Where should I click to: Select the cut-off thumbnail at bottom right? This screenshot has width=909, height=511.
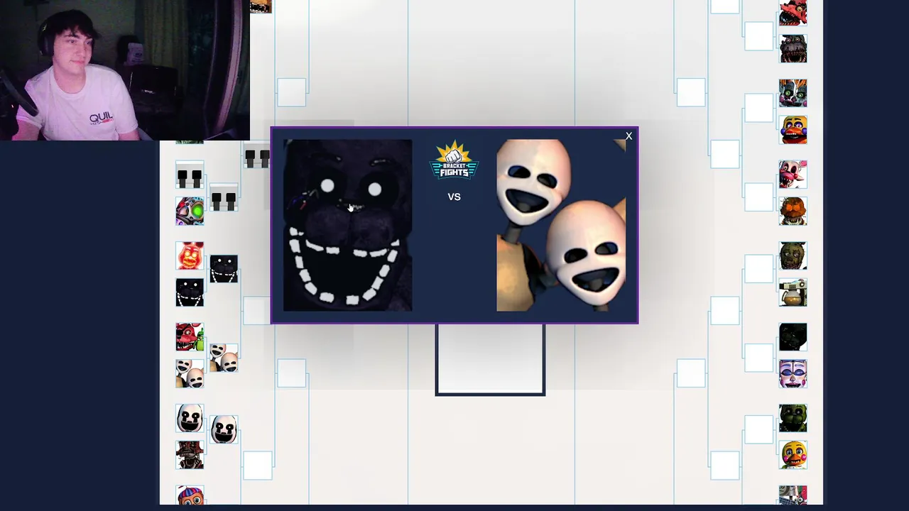point(793,495)
